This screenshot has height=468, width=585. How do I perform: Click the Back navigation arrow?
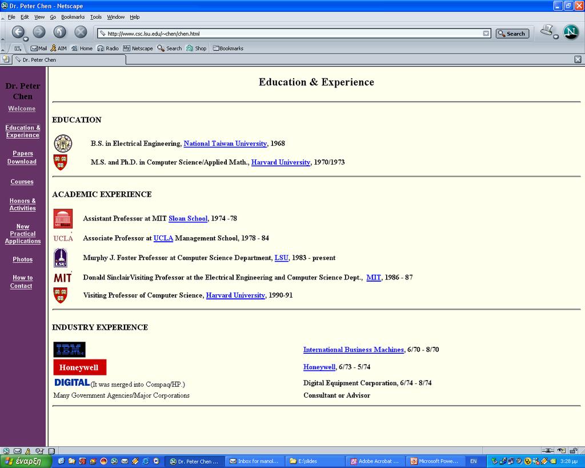(x=18, y=32)
